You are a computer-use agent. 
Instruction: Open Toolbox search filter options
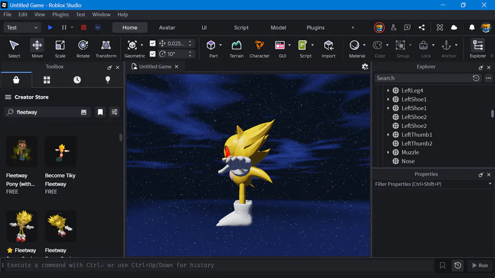click(x=114, y=112)
